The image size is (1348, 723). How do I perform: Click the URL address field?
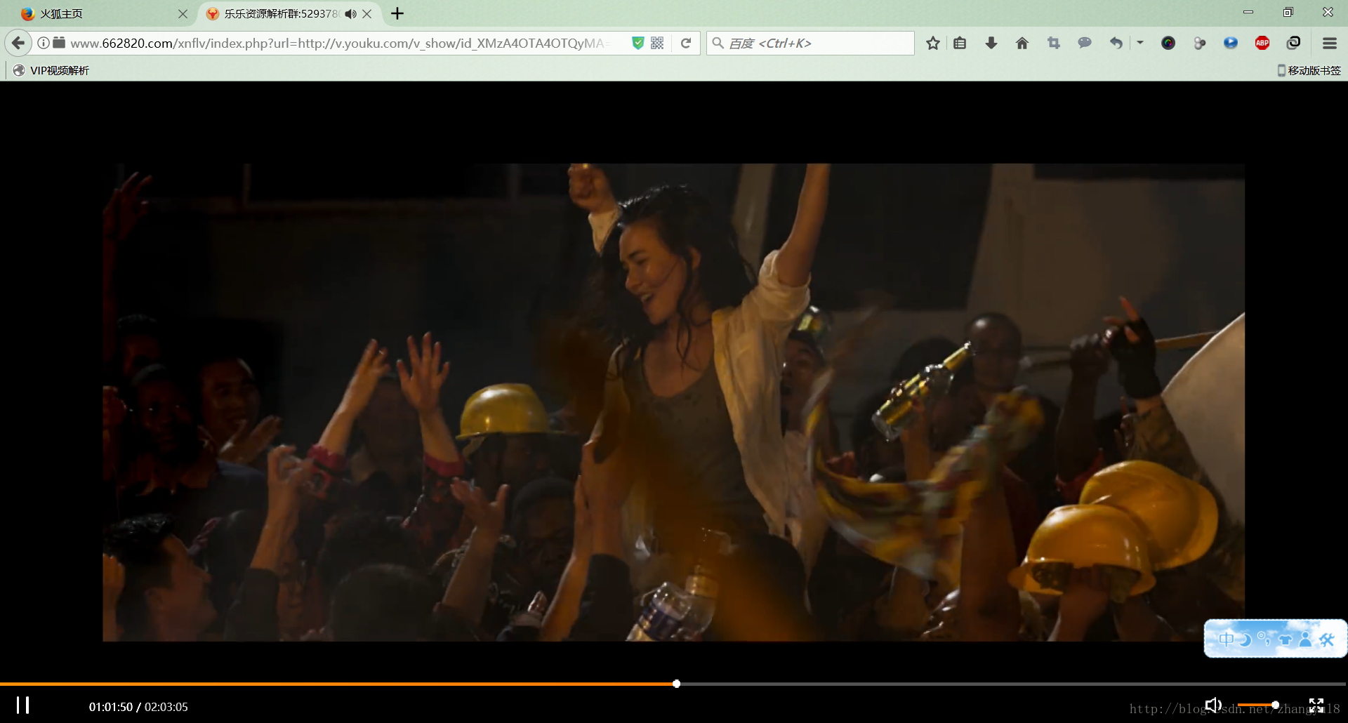[x=341, y=43]
